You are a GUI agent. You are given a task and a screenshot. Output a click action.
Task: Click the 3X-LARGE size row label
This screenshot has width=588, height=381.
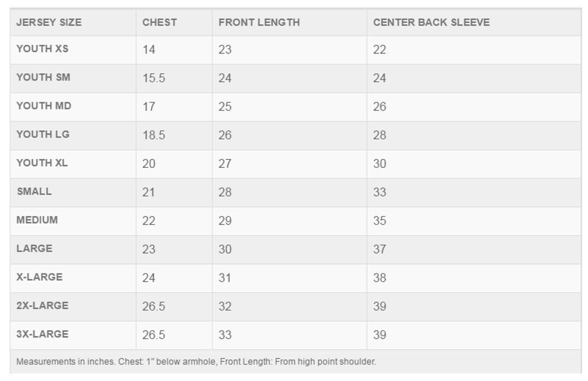point(42,334)
